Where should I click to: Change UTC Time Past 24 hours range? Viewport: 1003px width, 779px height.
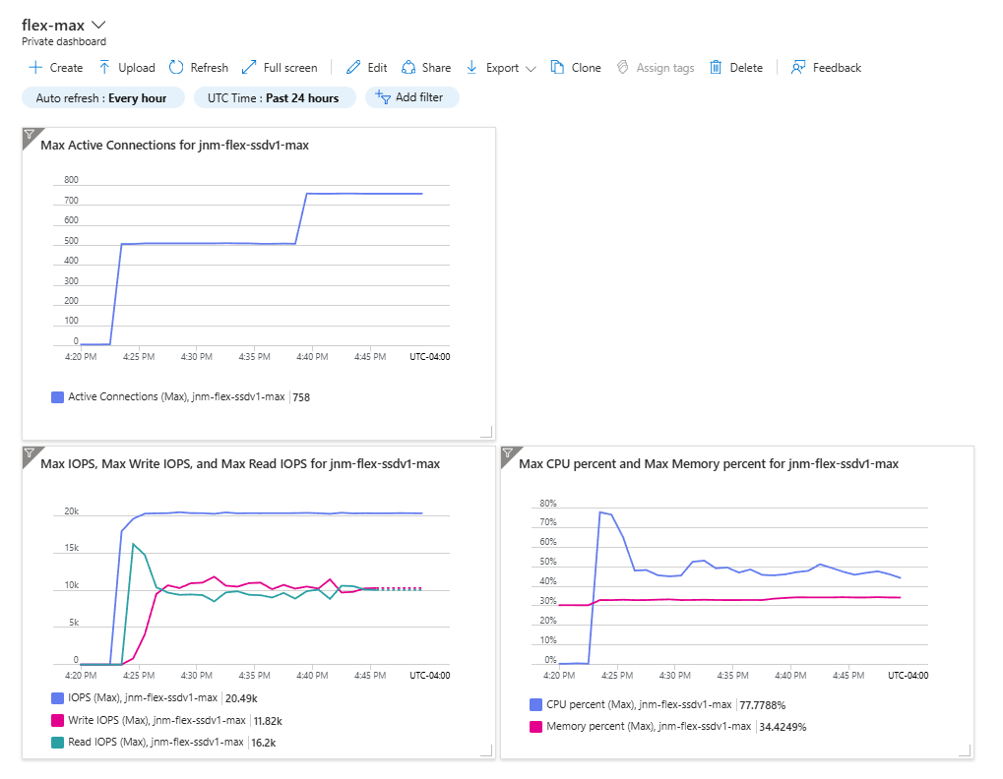pyautogui.click(x=275, y=97)
